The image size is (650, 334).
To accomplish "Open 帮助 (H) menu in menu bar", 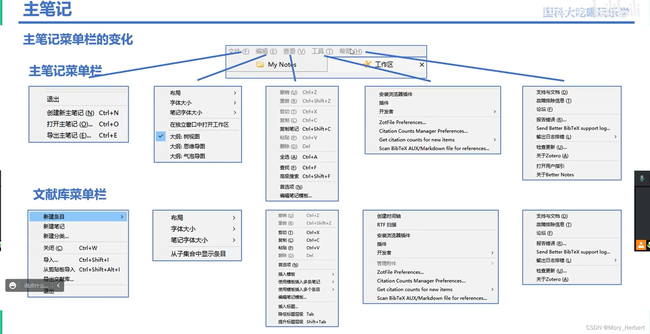I will point(350,51).
